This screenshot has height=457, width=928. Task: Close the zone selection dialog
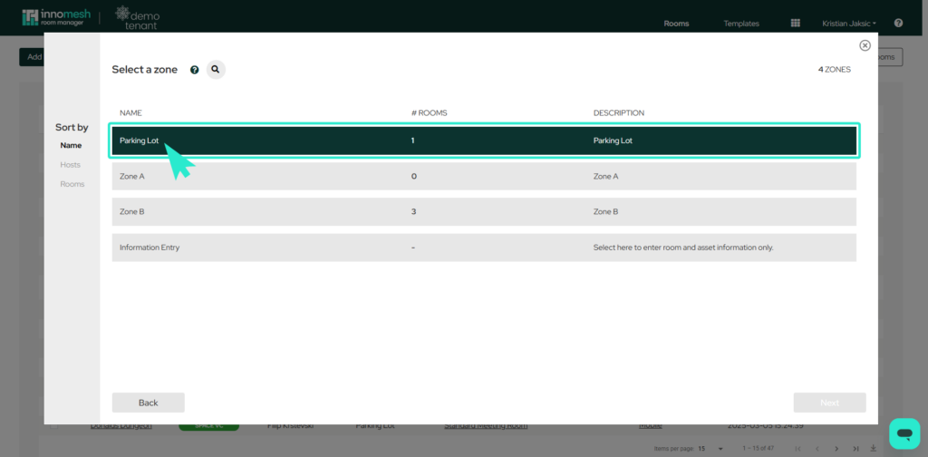pyautogui.click(x=865, y=45)
